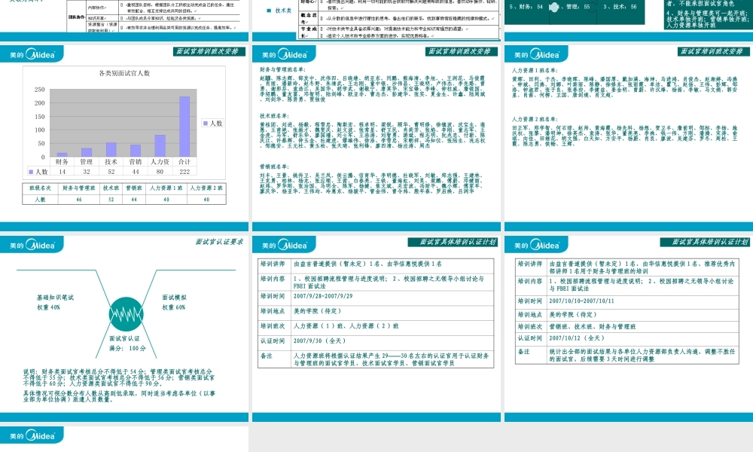Screen dimensions: 753x452
Task: Click the 班级名次 header cell in the class table
Action: (41, 188)
